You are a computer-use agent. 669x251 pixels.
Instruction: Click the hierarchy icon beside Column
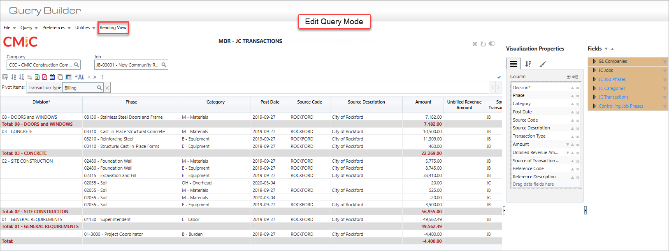(575, 77)
